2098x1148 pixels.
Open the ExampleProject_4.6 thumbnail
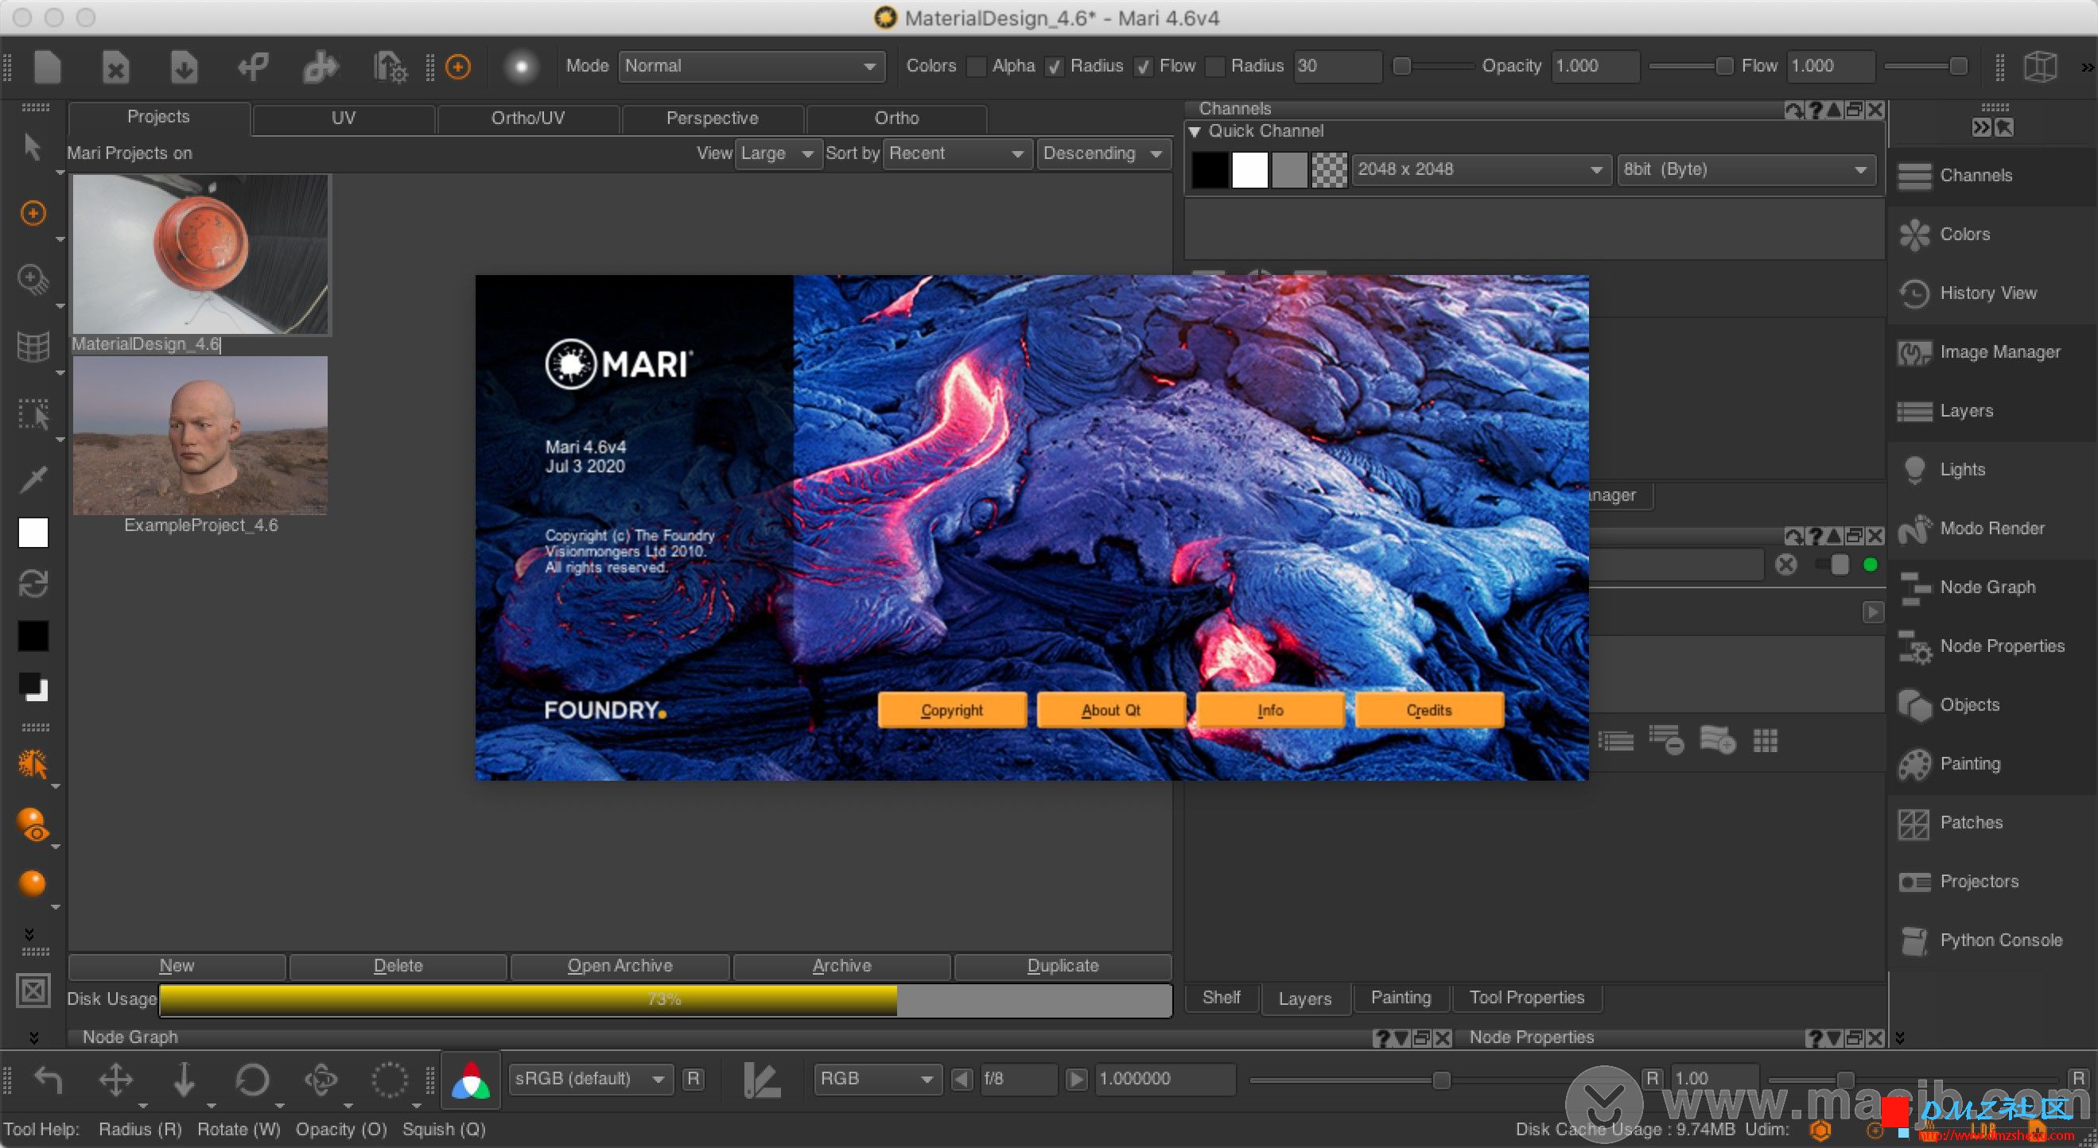point(200,436)
